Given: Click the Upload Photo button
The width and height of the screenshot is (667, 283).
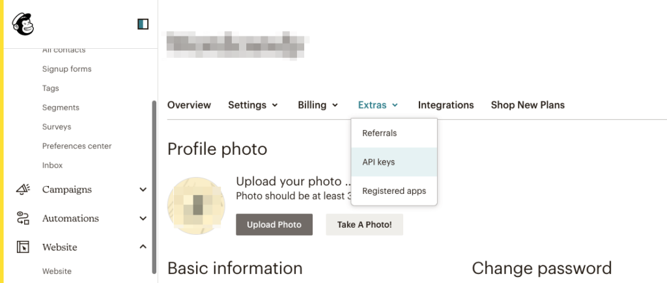Looking at the screenshot, I should tap(274, 224).
